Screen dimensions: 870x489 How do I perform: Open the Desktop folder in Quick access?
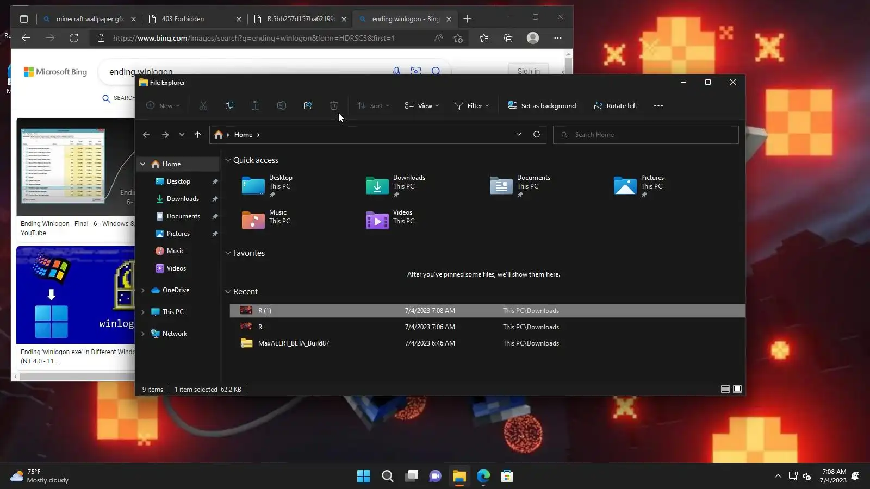268,186
